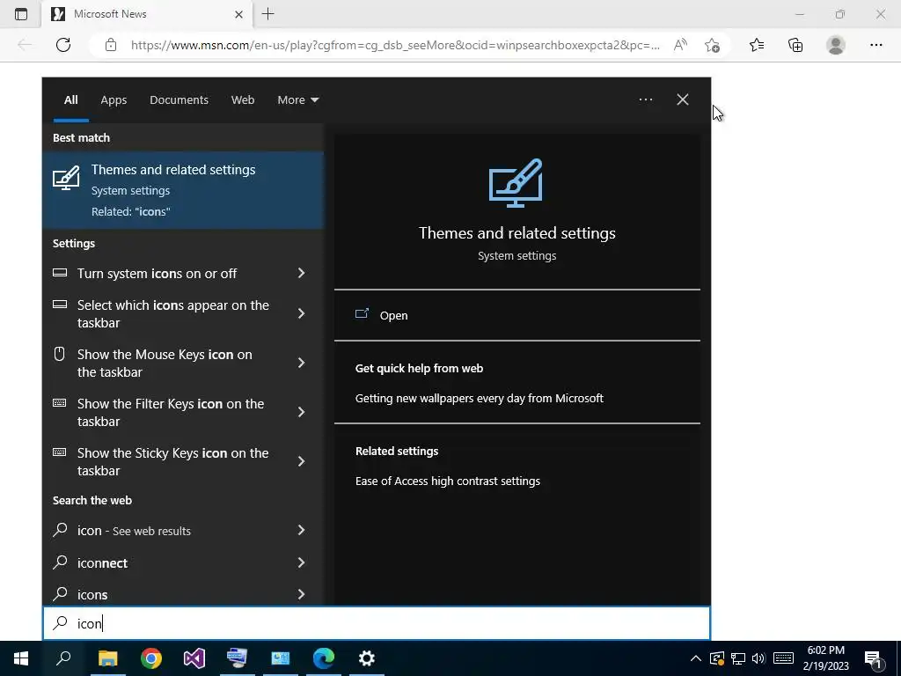Click the search box containing 'icon'
The image size is (901, 676).
tap(377, 624)
